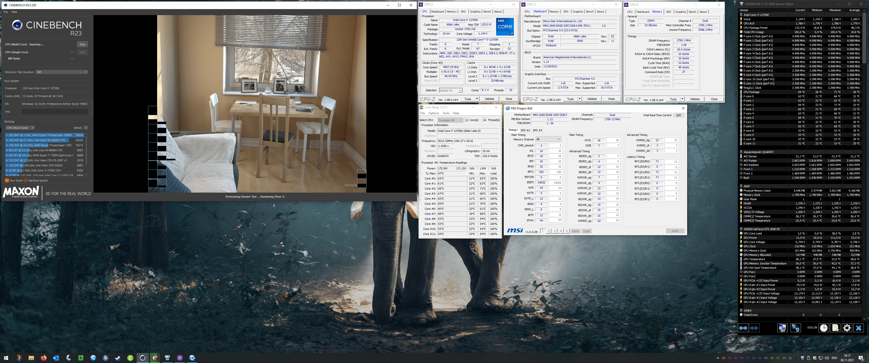
Task: Select MSI Dragon Ball profile 2
Action: [548, 231]
